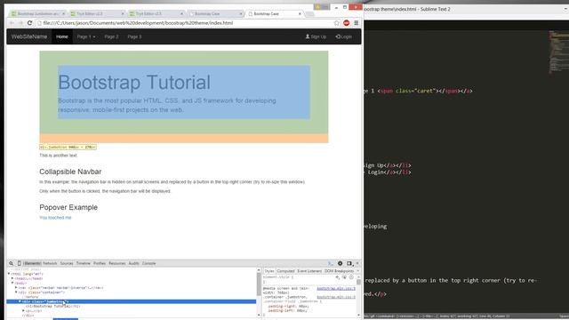Collapse the body element in DOM tree
Image resolution: width=569 pixels, height=320 pixels.
point(12,283)
